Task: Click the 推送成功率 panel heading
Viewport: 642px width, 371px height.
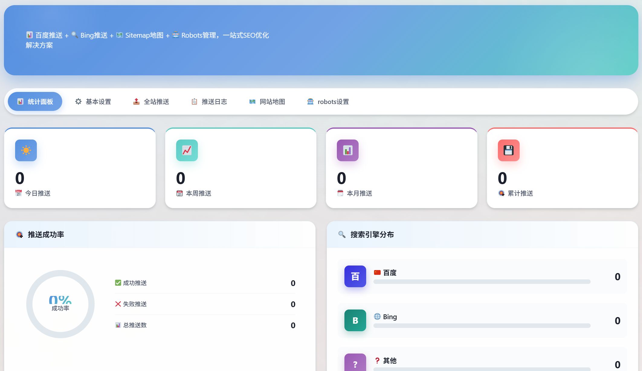Action: 46,234
